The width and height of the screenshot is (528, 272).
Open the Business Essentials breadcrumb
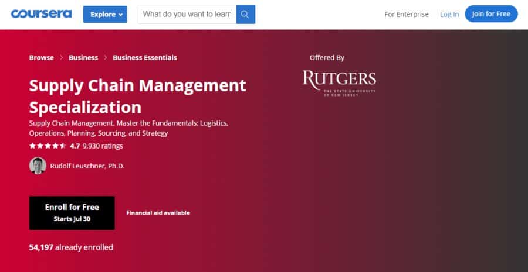(x=145, y=58)
